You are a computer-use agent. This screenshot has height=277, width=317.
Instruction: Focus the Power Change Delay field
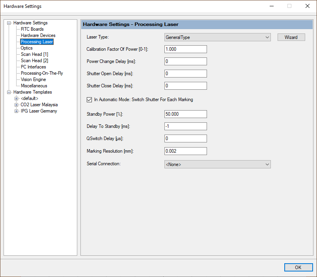pos(186,61)
